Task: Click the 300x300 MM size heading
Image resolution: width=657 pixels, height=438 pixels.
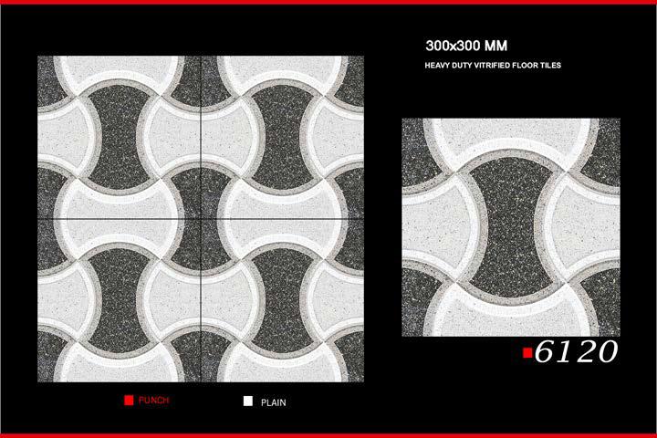Action: [x=466, y=46]
